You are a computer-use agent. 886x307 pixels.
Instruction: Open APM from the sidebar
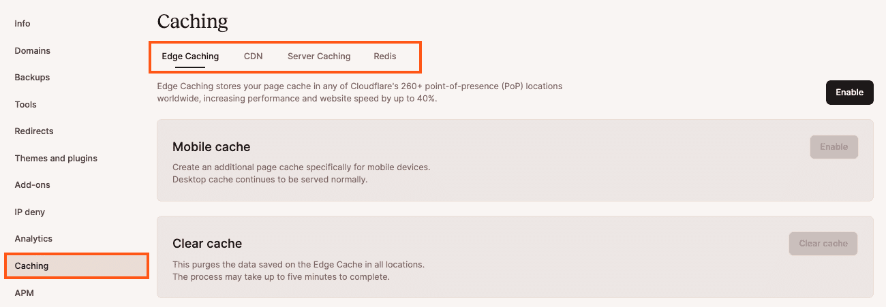coord(25,293)
